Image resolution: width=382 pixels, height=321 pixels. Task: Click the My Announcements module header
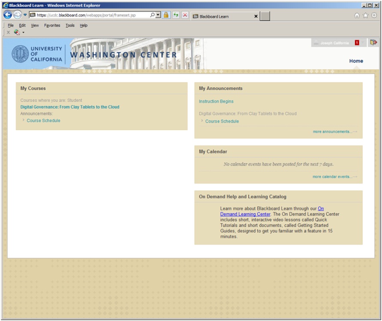278,88
